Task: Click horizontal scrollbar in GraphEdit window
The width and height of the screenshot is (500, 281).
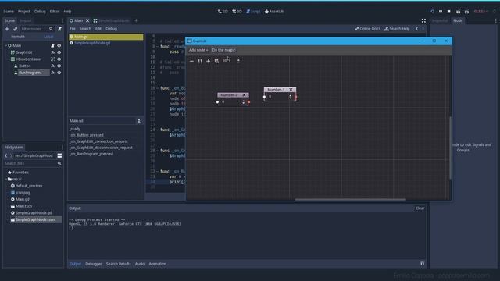Action: 350,200
